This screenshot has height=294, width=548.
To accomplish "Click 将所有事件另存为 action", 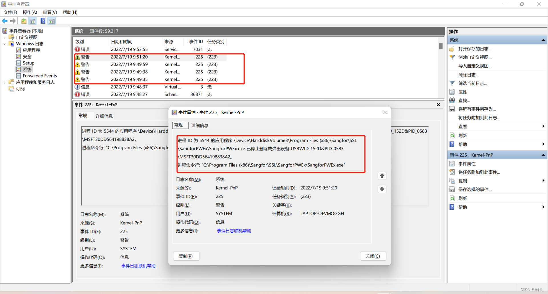I will click(x=477, y=109).
